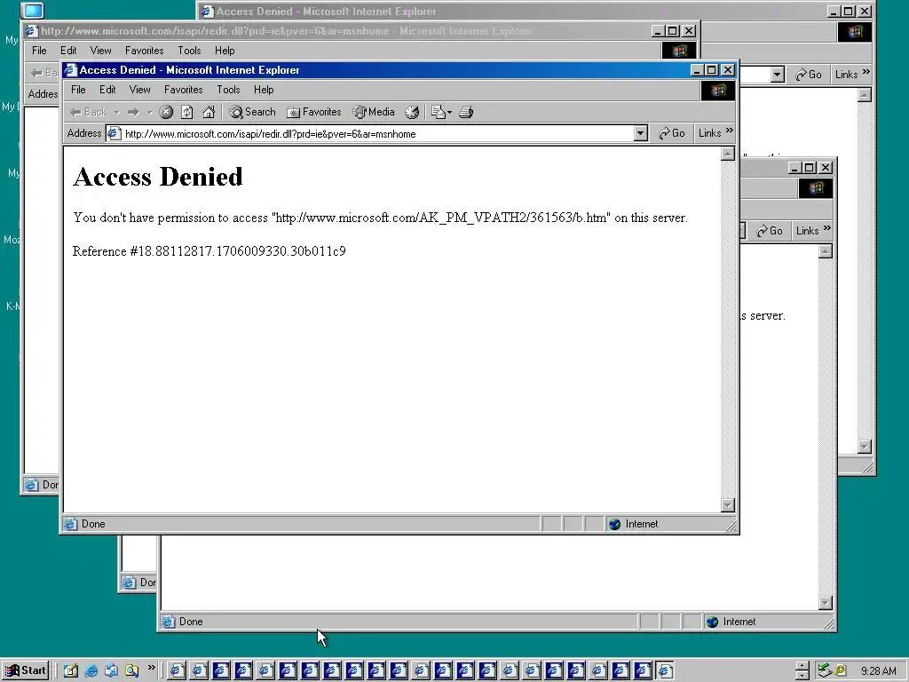909x682 pixels.
Task: Click the Internet zone icon in the front status bar
Action: click(x=615, y=524)
